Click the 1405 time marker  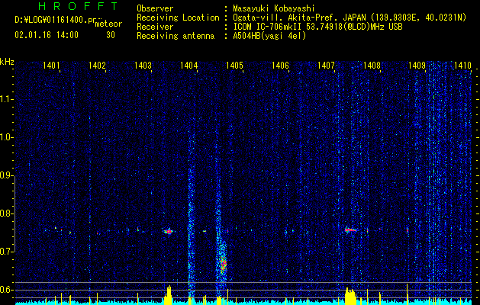pos(234,65)
